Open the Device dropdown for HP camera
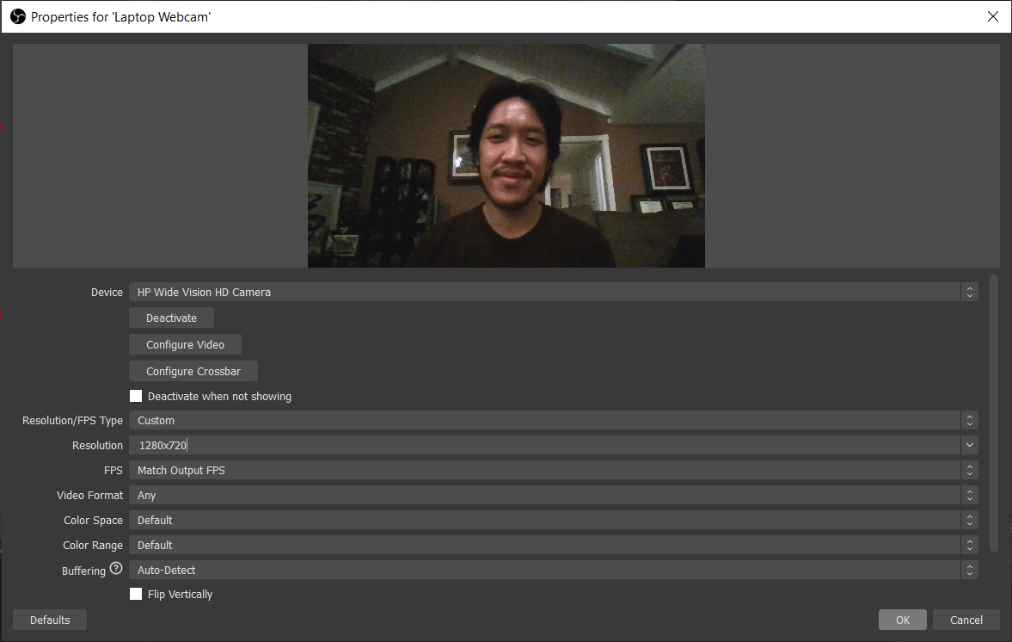 click(x=552, y=293)
